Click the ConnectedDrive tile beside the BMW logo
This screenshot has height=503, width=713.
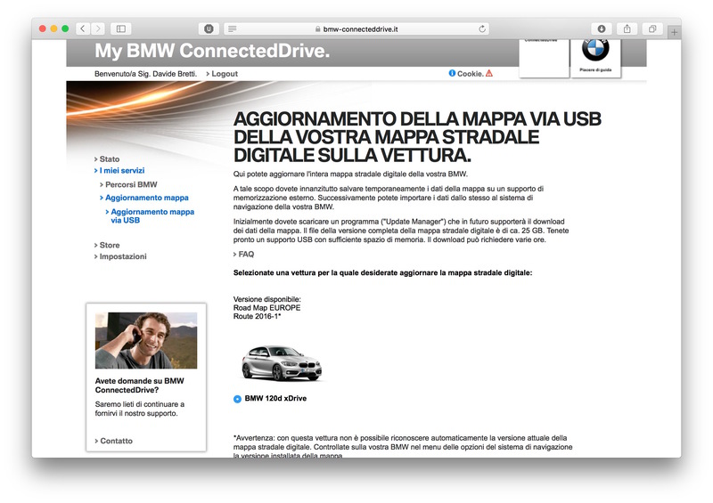tap(545, 58)
